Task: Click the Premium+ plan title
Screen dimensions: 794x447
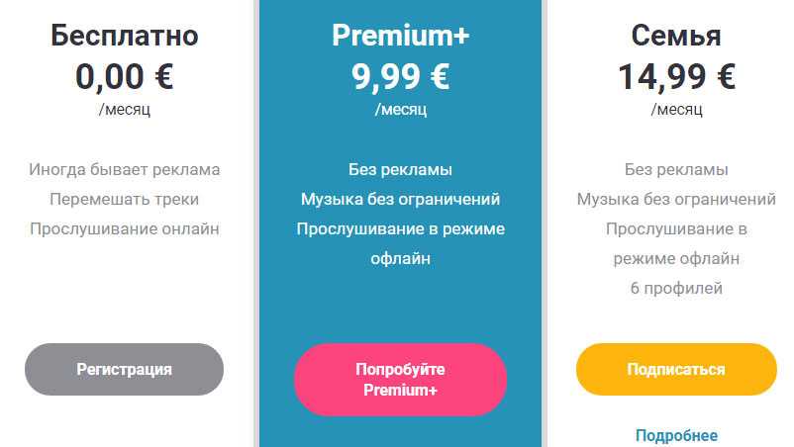Action: point(400,36)
